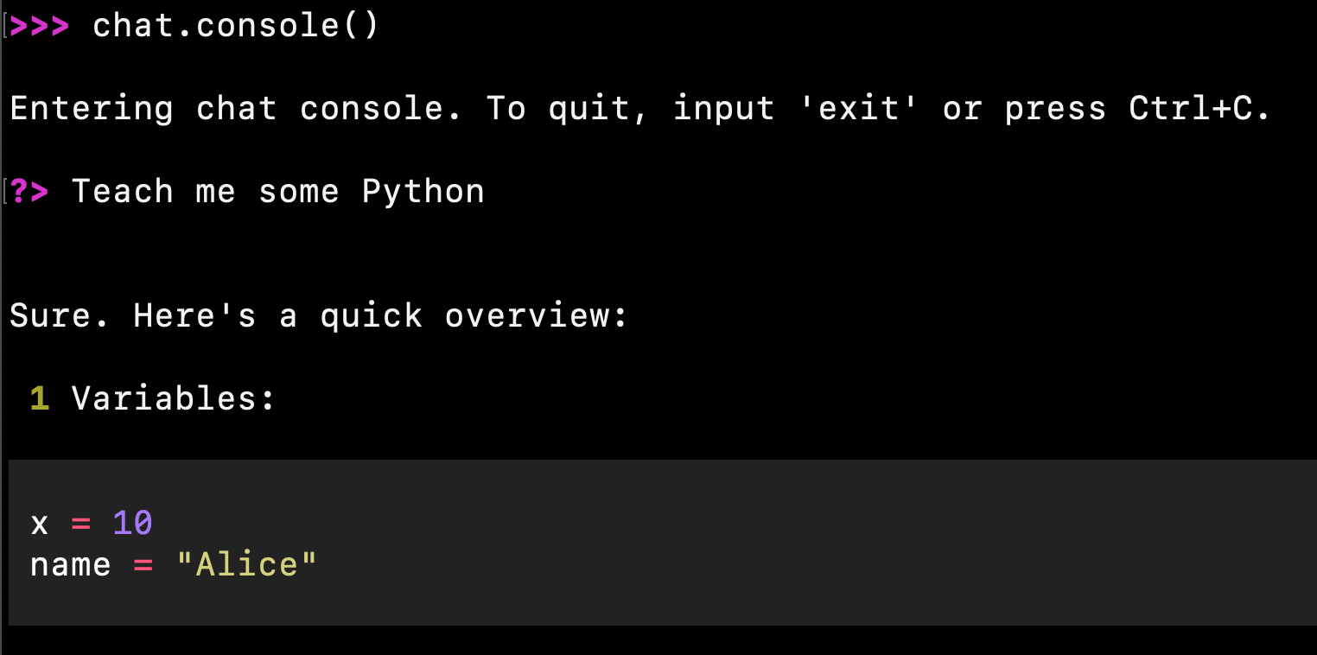The image size is (1317, 655).
Task: Click the 'Sure. Here's a quick overview:' line
Action: coord(318,316)
